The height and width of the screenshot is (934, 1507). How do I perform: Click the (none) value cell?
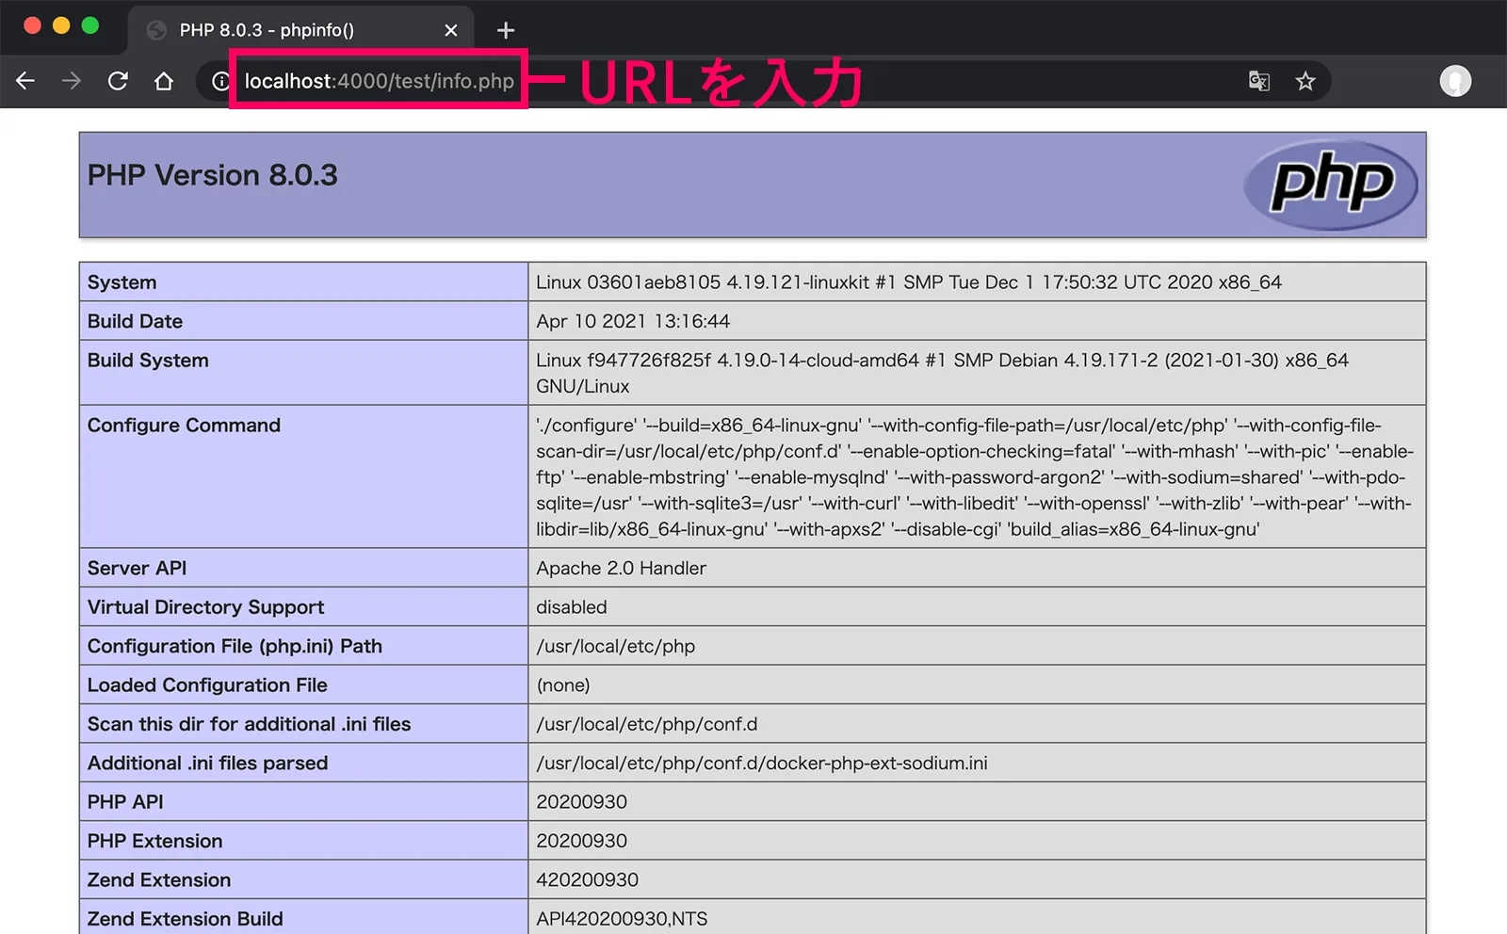click(x=977, y=685)
